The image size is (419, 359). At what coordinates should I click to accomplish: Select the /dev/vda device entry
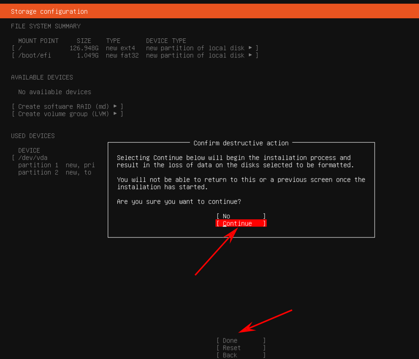point(32,158)
